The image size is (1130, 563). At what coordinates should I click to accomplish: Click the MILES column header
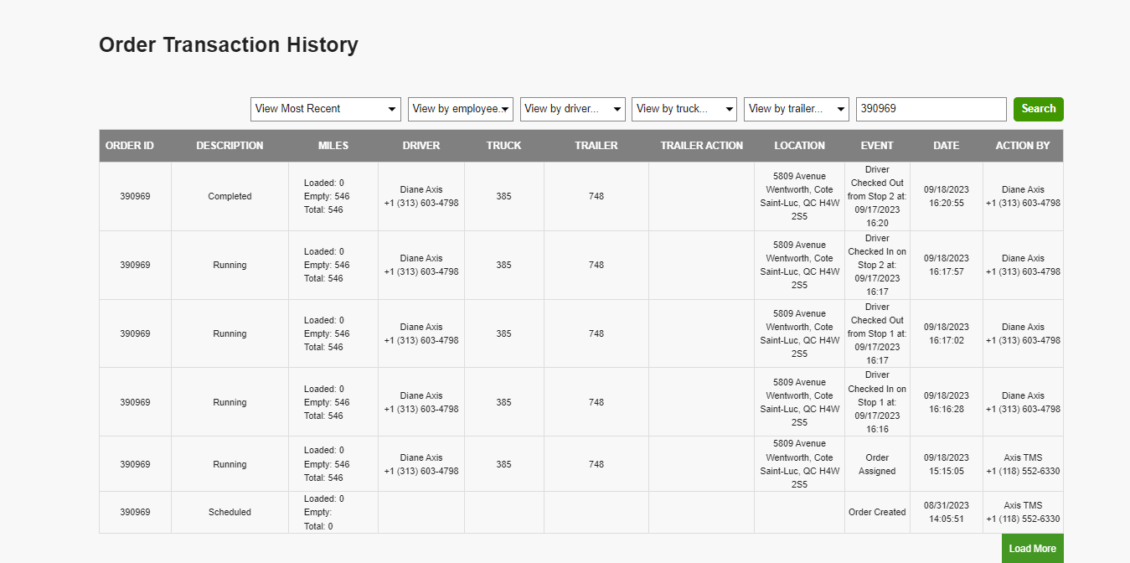point(333,146)
